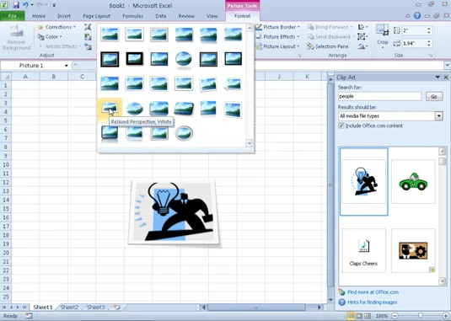Viewport: 451px width, 321px height.
Task: Open the Picture Layout dropdown
Action: pyautogui.click(x=278, y=46)
